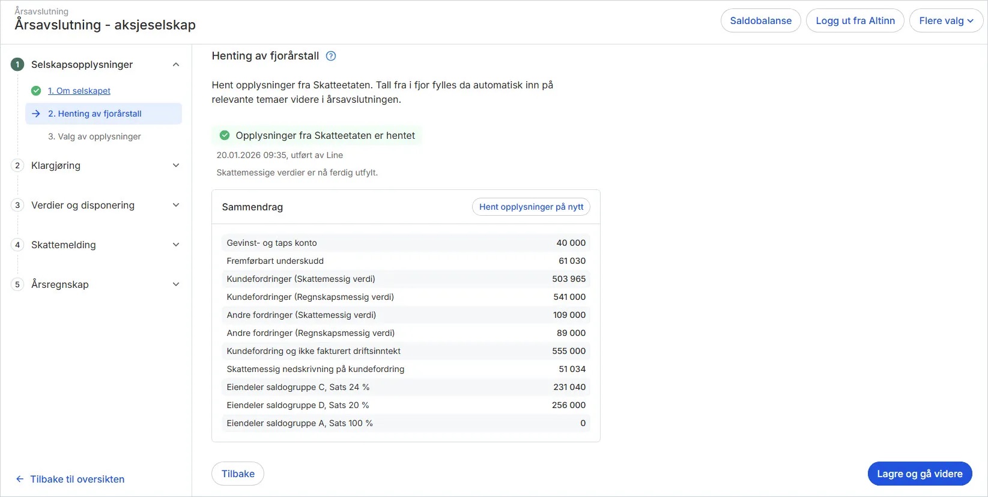Collapse the Selskapsopplysninger section
This screenshot has height=497, width=988.
(176, 64)
